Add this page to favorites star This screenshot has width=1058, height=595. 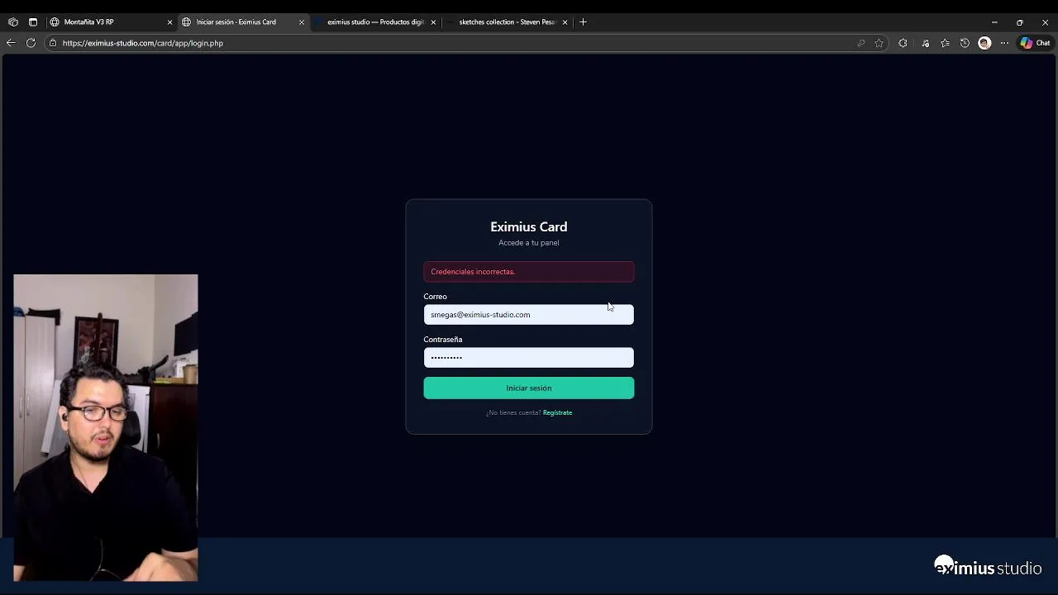879,43
